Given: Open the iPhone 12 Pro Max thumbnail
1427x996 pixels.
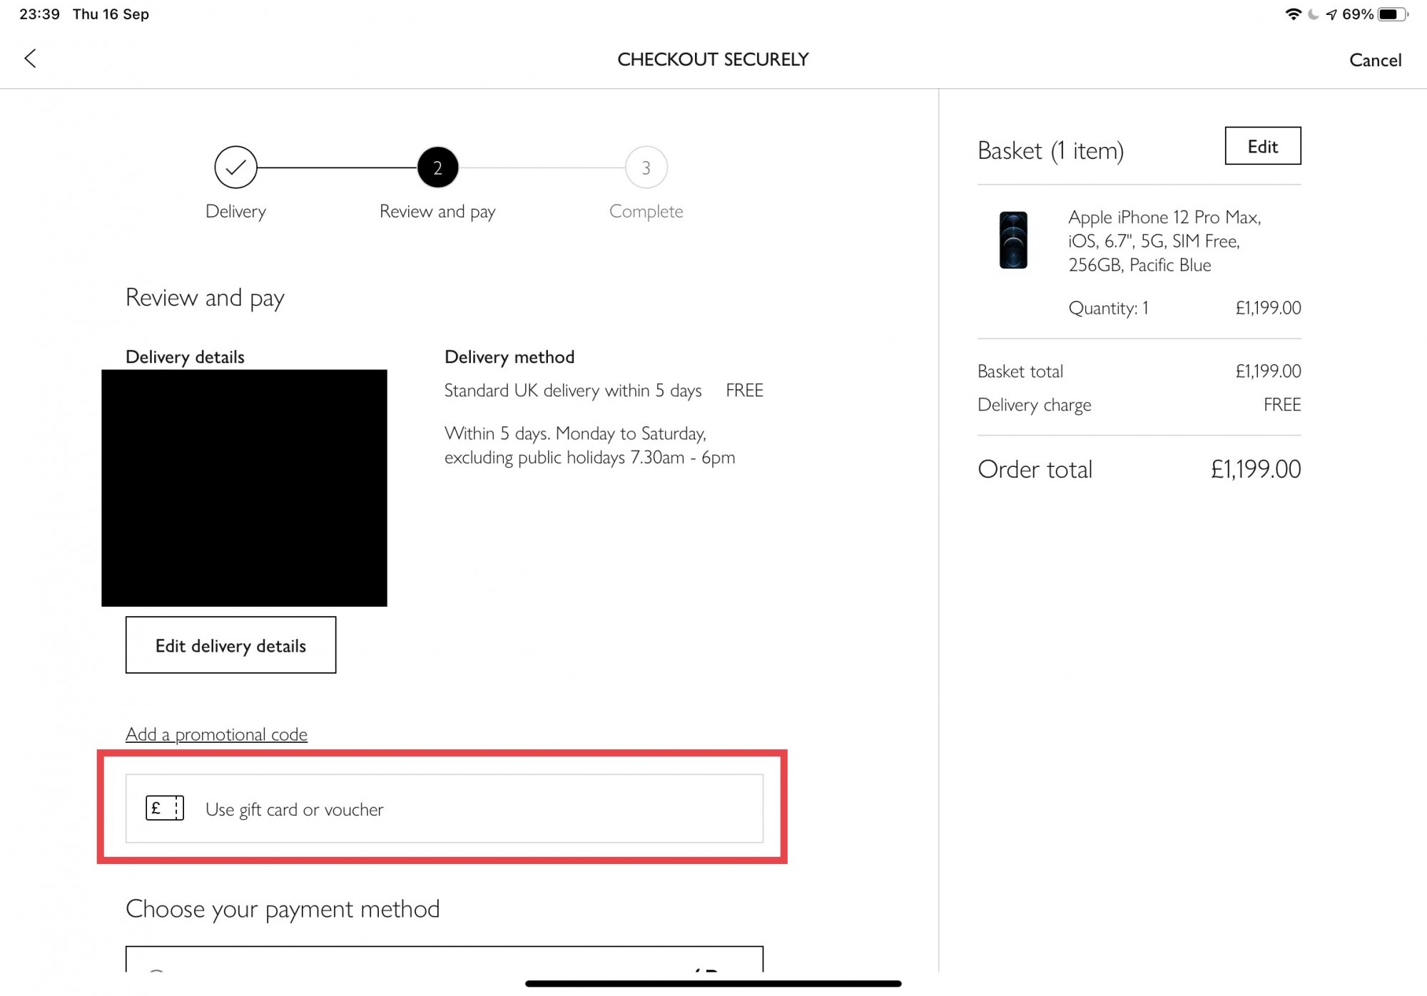Looking at the screenshot, I should point(1013,240).
